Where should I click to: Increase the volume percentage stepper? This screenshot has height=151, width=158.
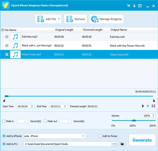(153, 115)
